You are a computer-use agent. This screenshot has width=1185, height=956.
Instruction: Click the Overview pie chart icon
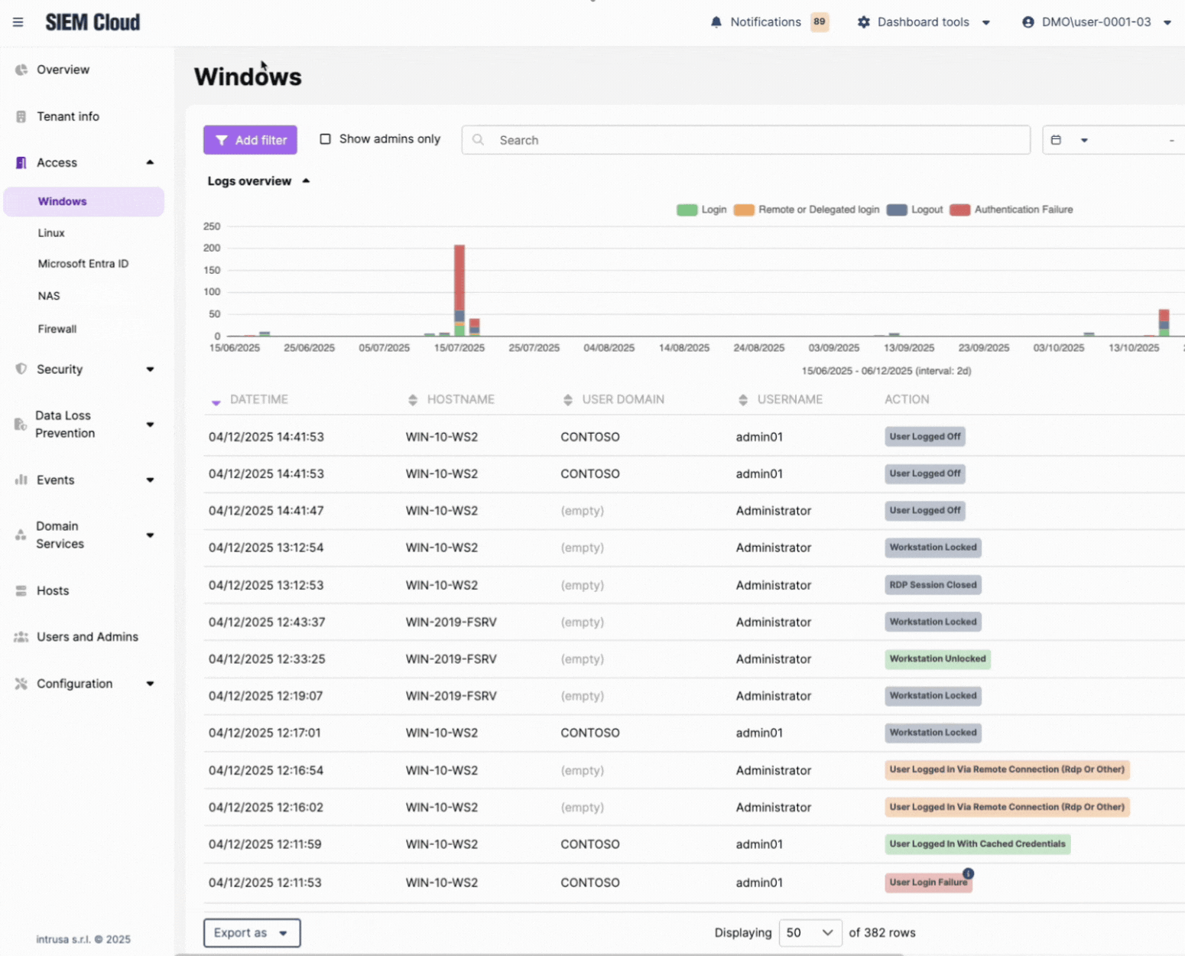click(21, 70)
